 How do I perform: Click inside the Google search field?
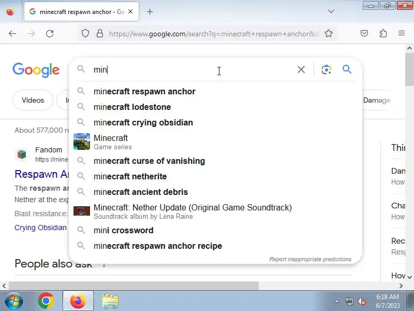pyautogui.click(x=193, y=69)
